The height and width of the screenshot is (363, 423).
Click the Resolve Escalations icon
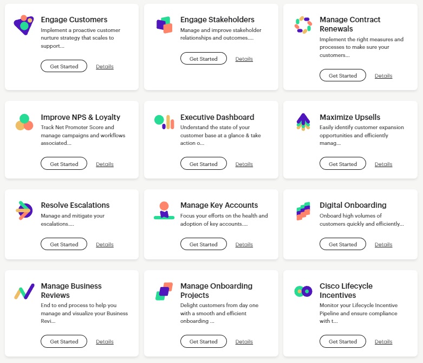click(24, 210)
